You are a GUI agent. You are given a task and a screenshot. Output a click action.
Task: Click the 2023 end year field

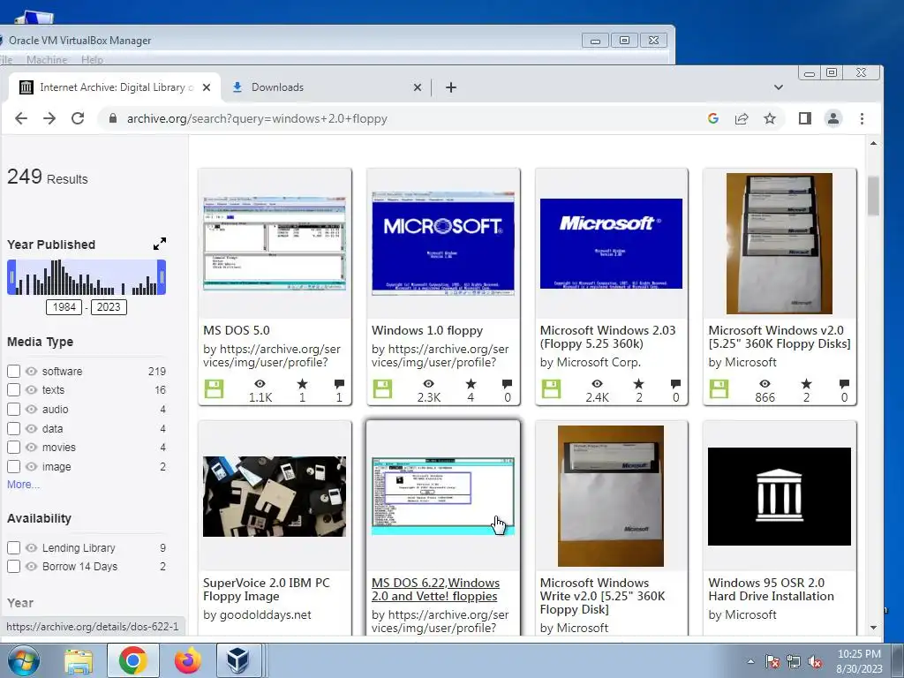pyautogui.click(x=109, y=307)
